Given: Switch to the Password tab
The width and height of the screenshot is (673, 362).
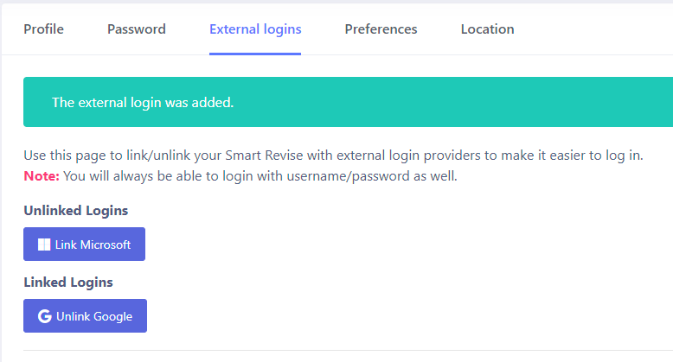Looking at the screenshot, I should pyautogui.click(x=137, y=29).
